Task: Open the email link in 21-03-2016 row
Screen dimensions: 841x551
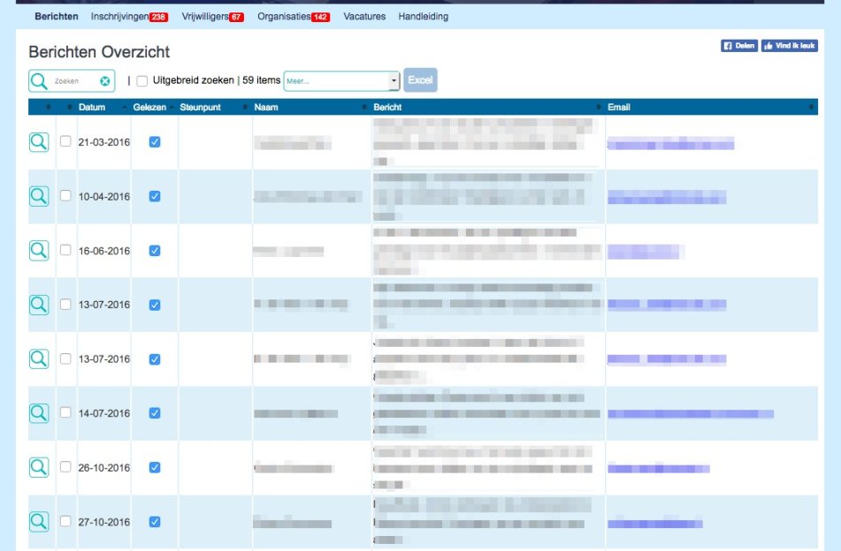Action: (670, 144)
